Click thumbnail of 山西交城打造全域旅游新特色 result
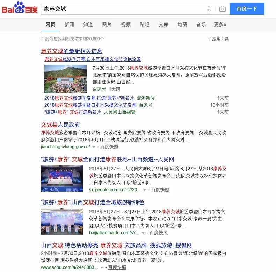The height and width of the screenshot is (272, 276). (62, 221)
